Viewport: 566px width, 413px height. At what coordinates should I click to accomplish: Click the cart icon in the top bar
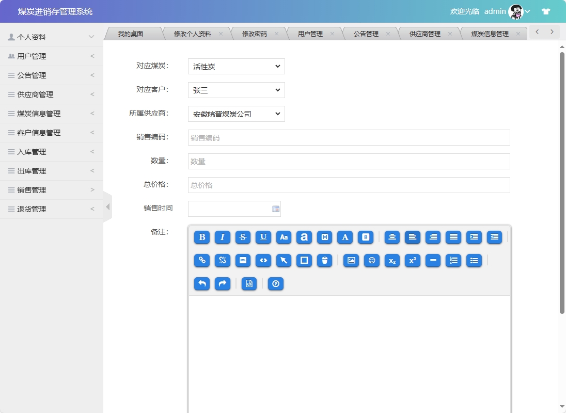tap(545, 11)
